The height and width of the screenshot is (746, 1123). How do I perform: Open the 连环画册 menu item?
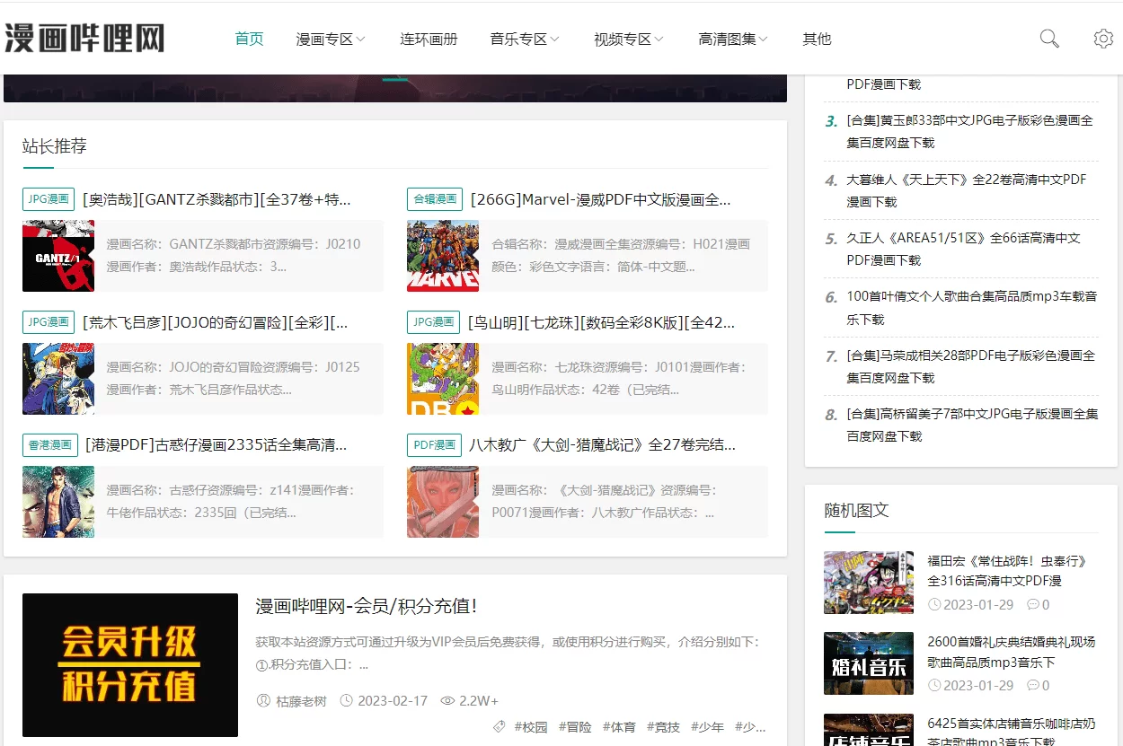click(x=429, y=39)
